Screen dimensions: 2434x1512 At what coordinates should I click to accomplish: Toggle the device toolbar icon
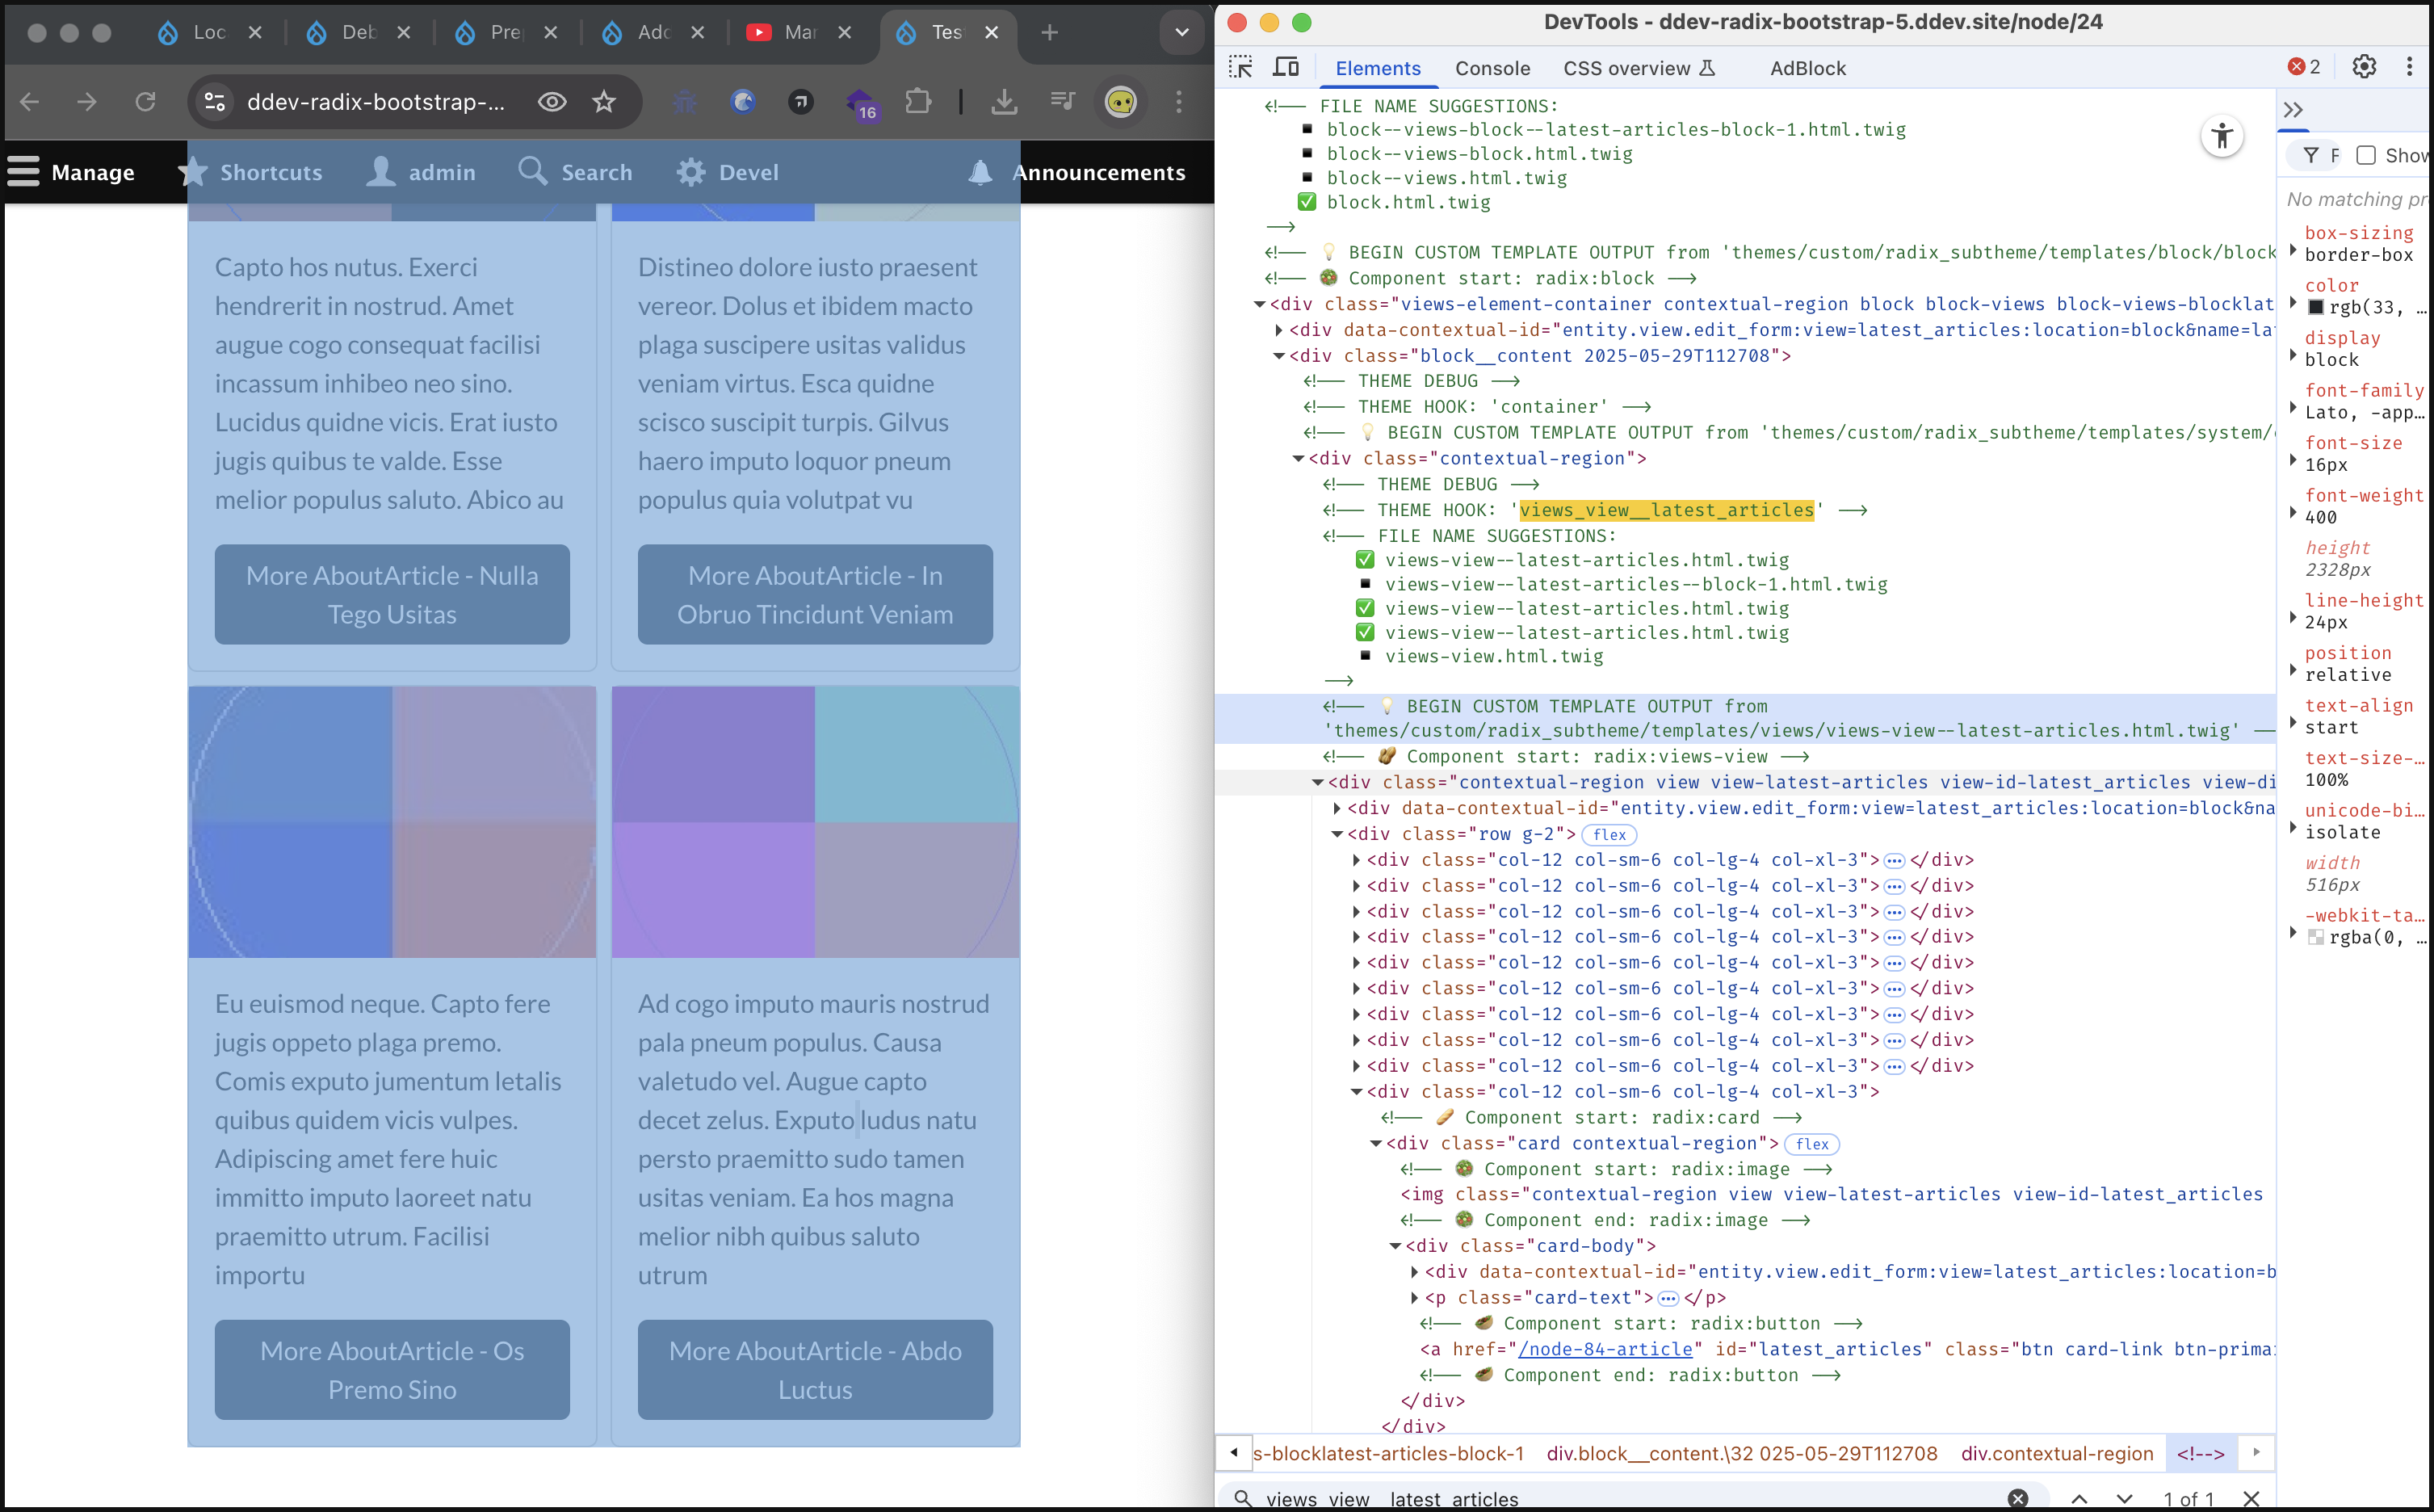(x=1286, y=67)
